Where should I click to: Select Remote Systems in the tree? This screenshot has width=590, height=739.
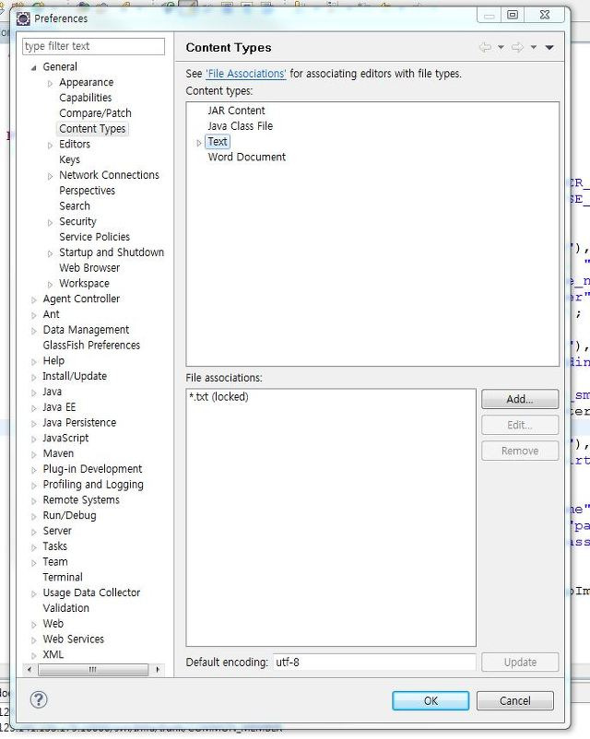point(81,500)
